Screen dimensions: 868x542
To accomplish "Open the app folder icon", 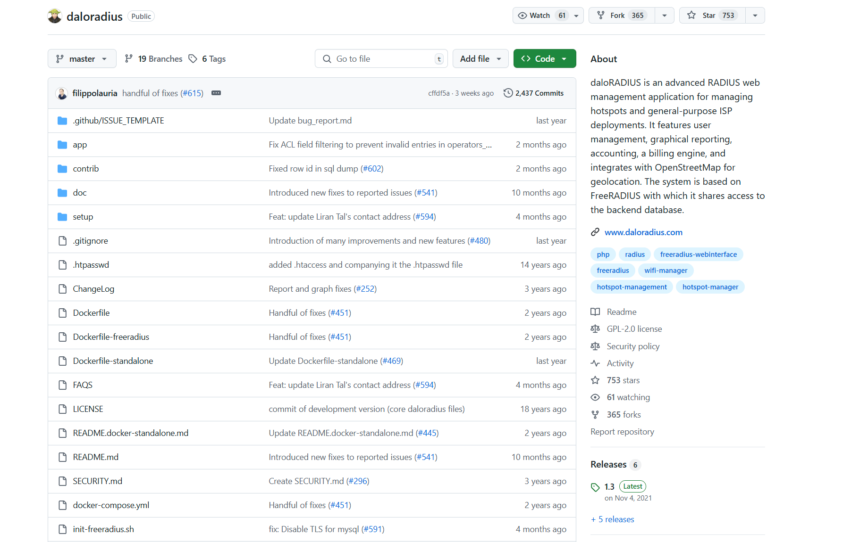I will pyautogui.click(x=62, y=145).
